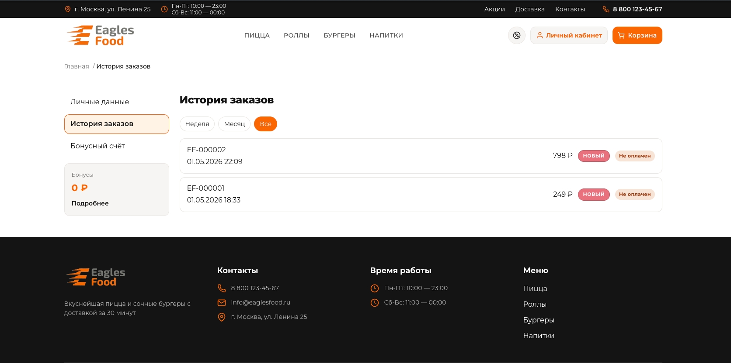Click Не оплачен badge of order EF-000002
731x363 pixels.
point(635,156)
